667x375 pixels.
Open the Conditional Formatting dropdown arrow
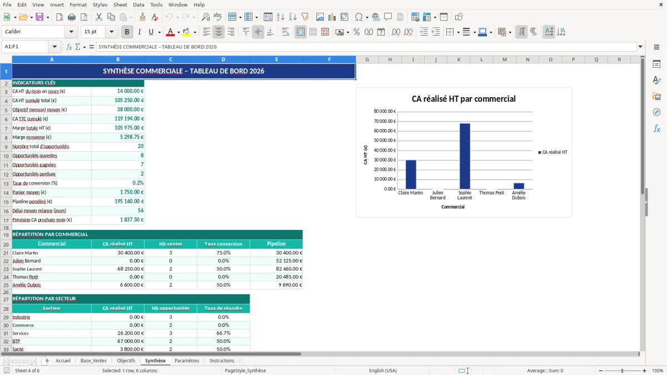[510, 32]
